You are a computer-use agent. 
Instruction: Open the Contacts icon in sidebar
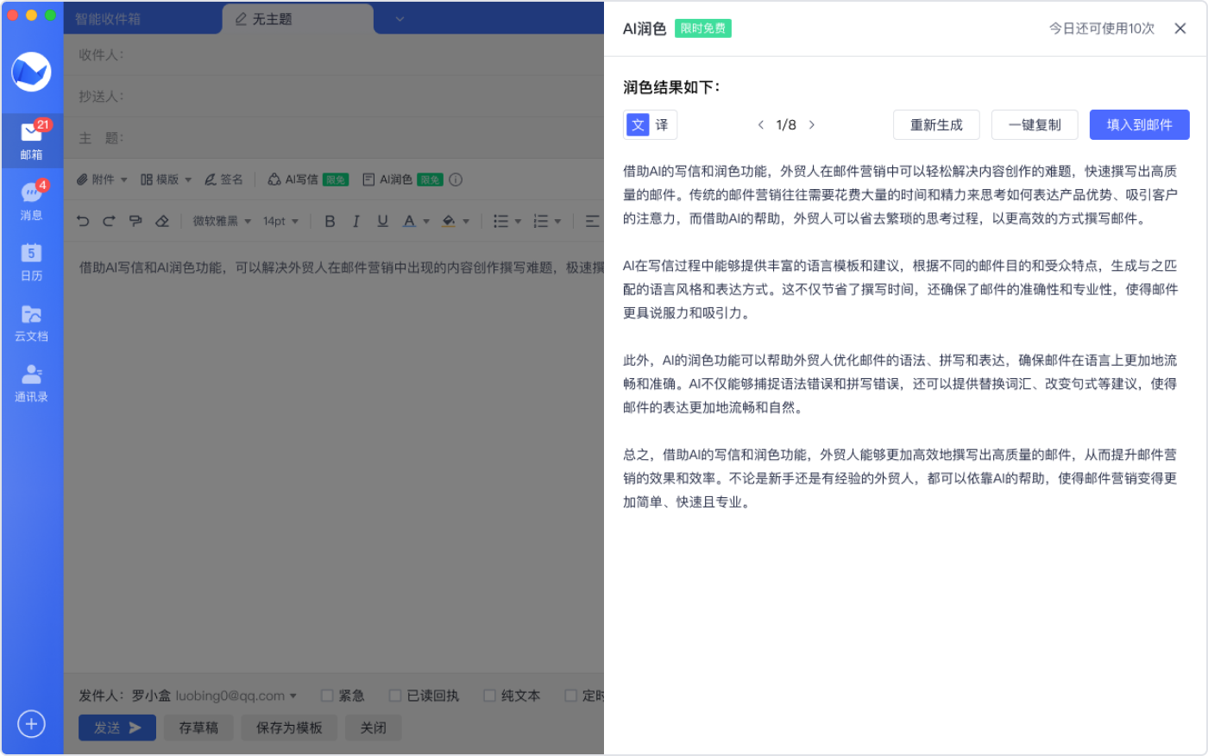pos(31,381)
